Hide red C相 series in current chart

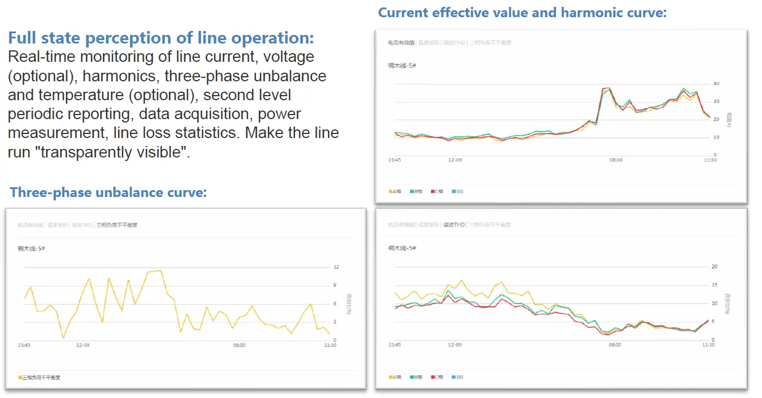437,191
